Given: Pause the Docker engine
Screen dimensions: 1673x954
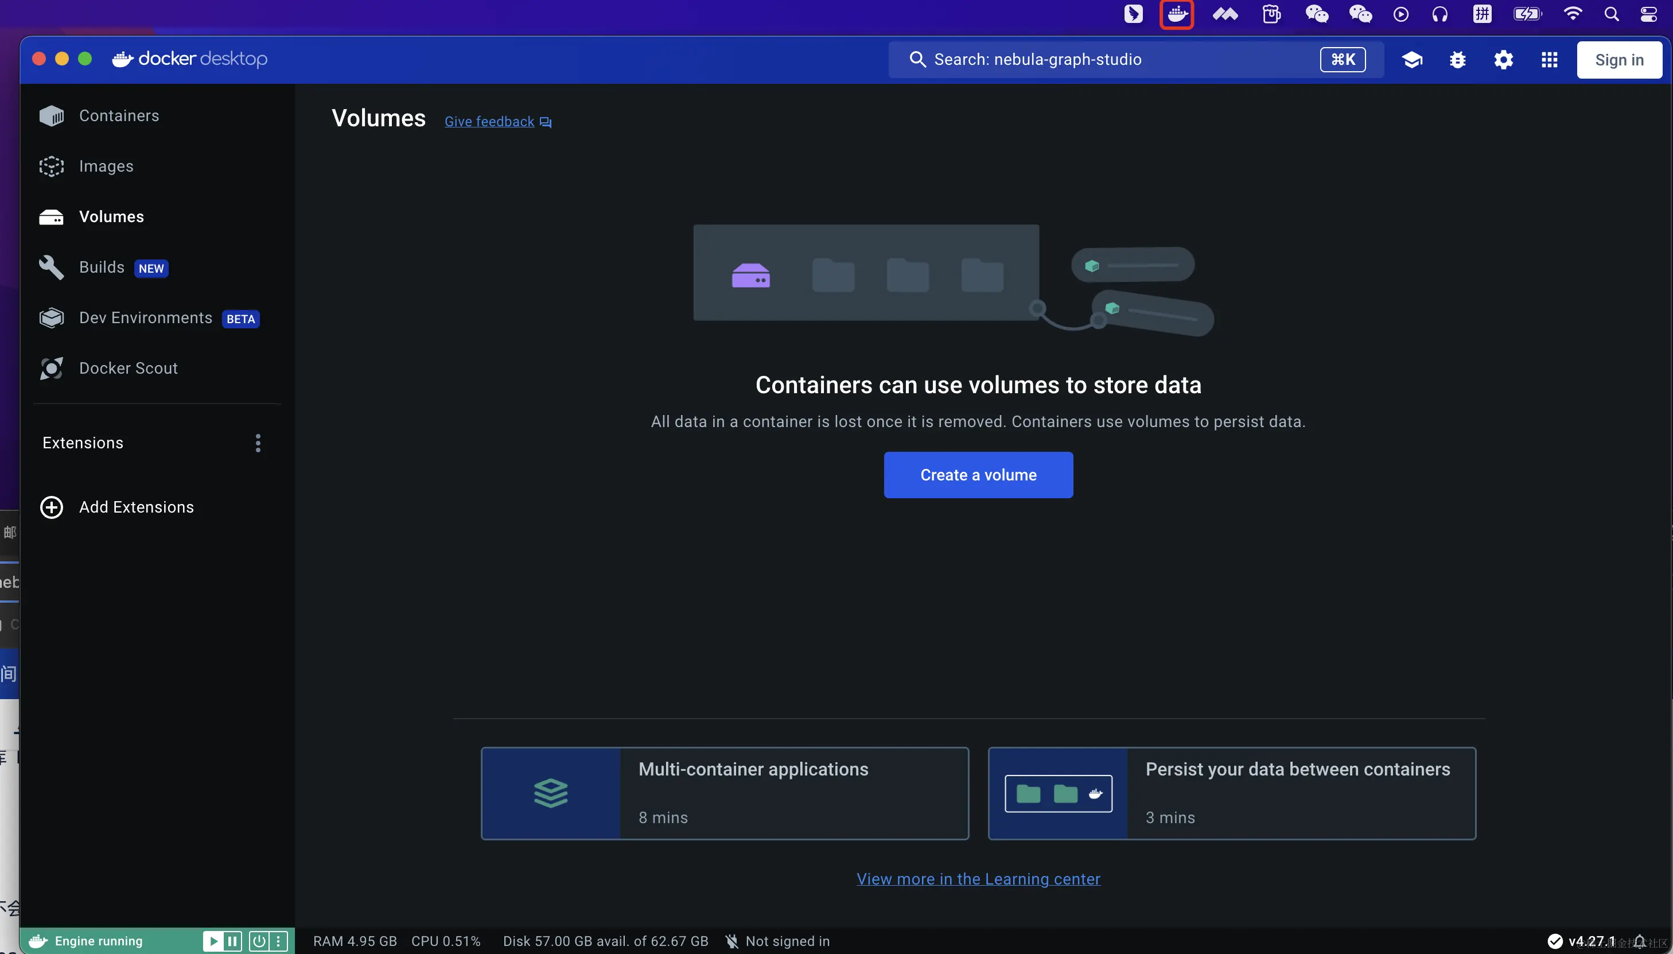Looking at the screenshot, I should point(232,941).
